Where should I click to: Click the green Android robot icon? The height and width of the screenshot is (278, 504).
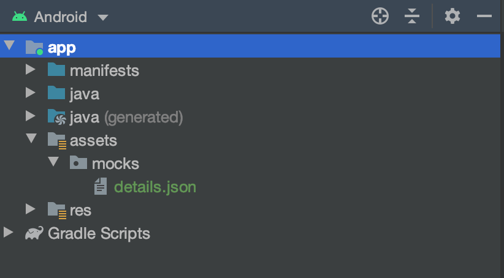pos(20,17)
